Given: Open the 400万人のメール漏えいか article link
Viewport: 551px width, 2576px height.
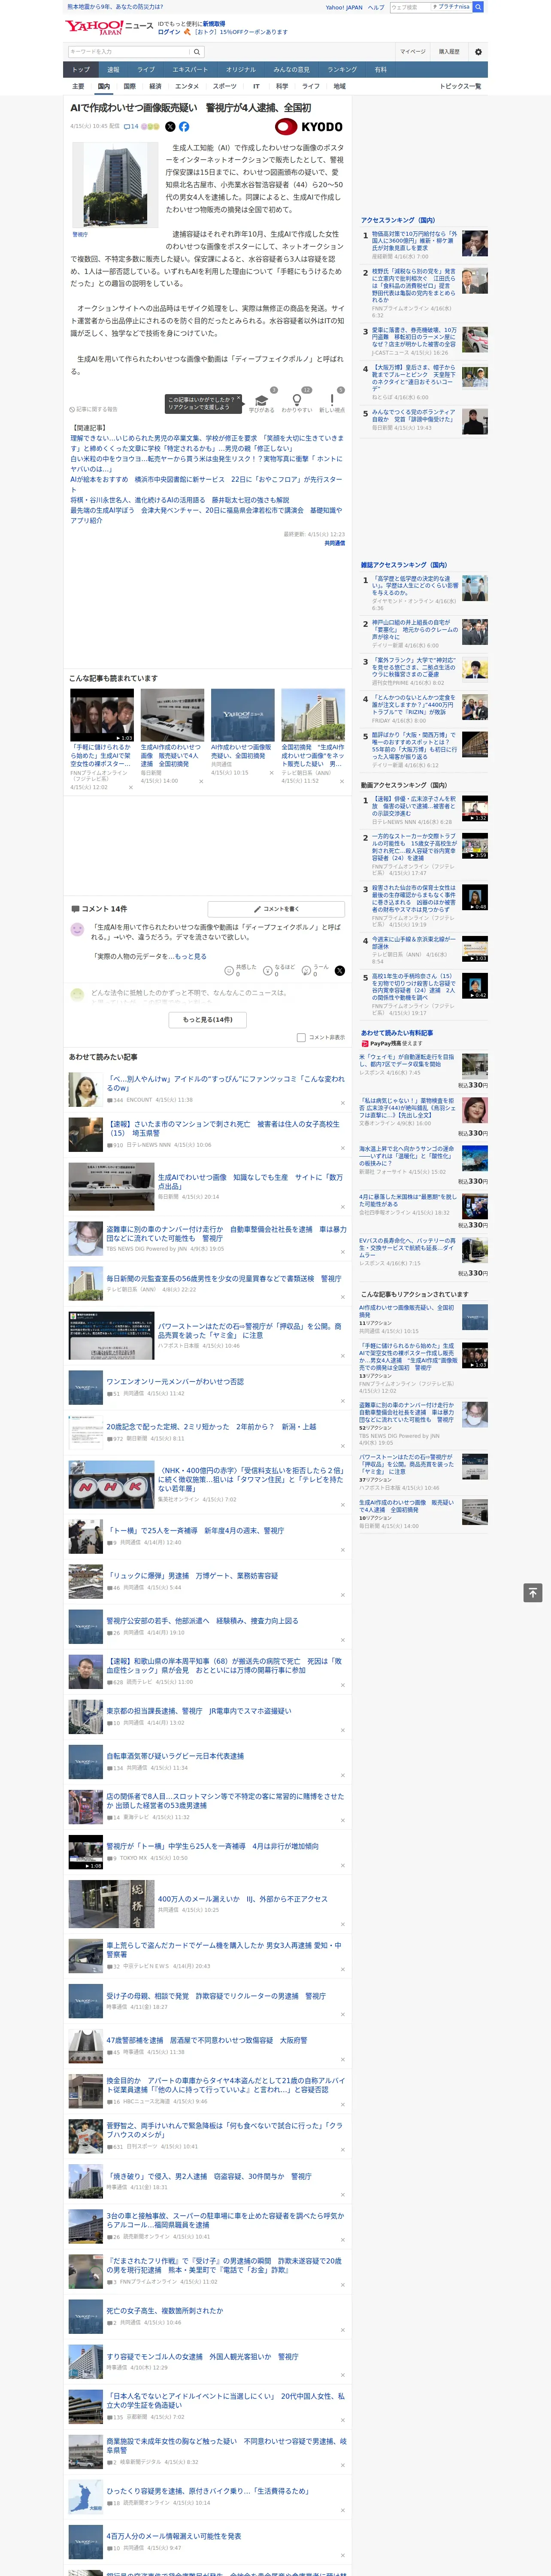Looking at the screenshot, I should coord(243,1899).
